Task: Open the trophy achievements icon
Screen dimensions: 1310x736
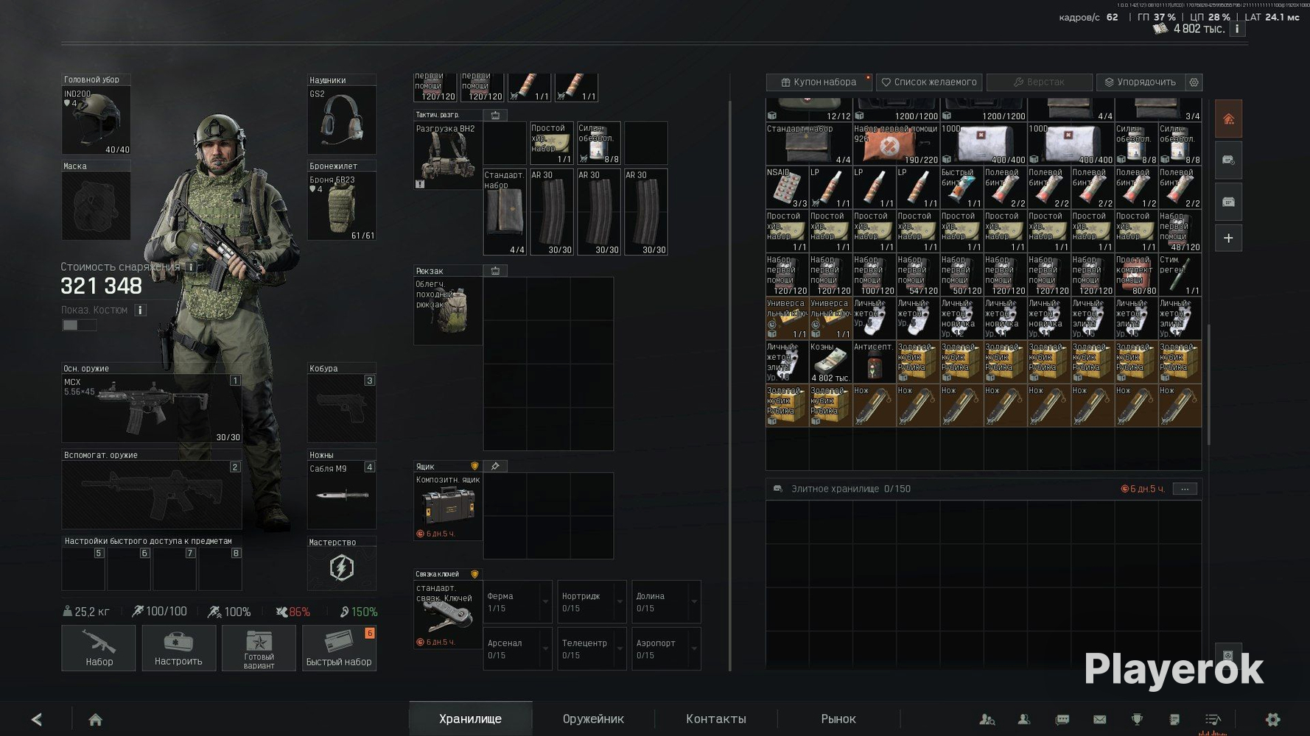Action: [1137, 719]
